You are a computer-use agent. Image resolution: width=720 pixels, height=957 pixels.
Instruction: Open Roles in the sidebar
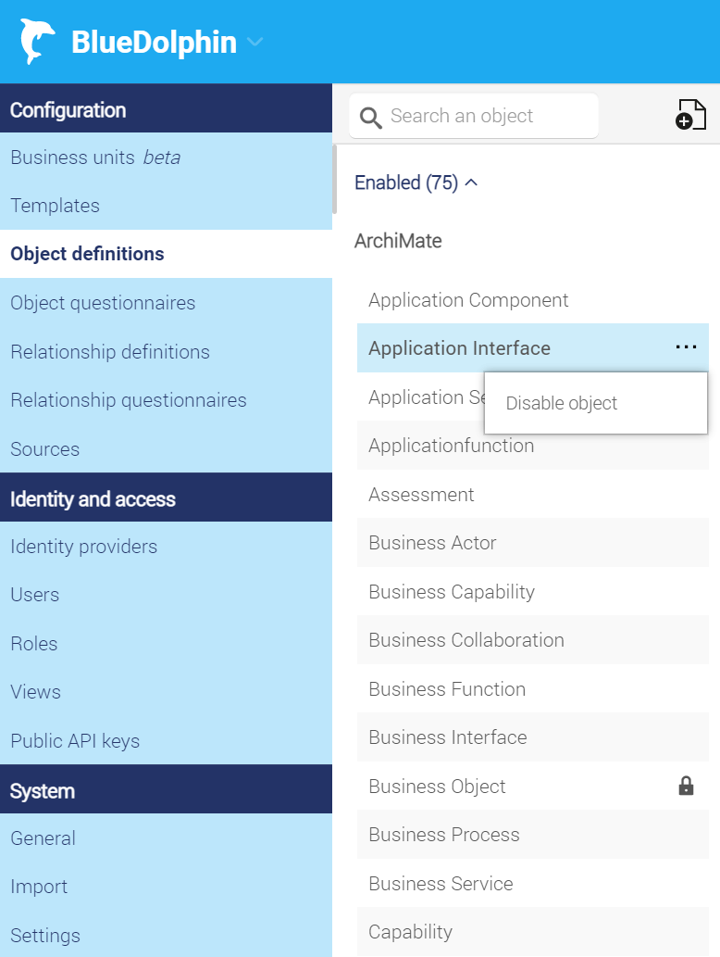pos(166,643)
